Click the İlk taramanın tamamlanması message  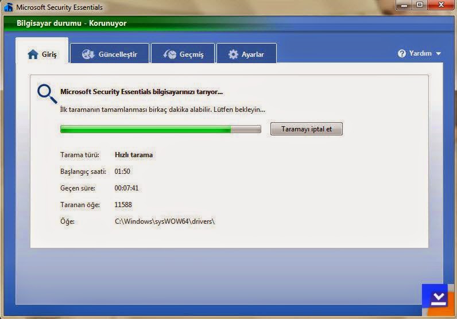coord(162,110)
